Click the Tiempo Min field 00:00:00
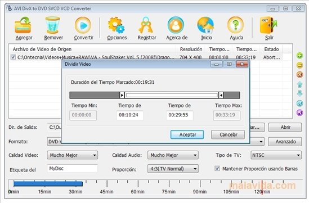The width and height of the screenshot is (309, 203). (x=83, y=115)
